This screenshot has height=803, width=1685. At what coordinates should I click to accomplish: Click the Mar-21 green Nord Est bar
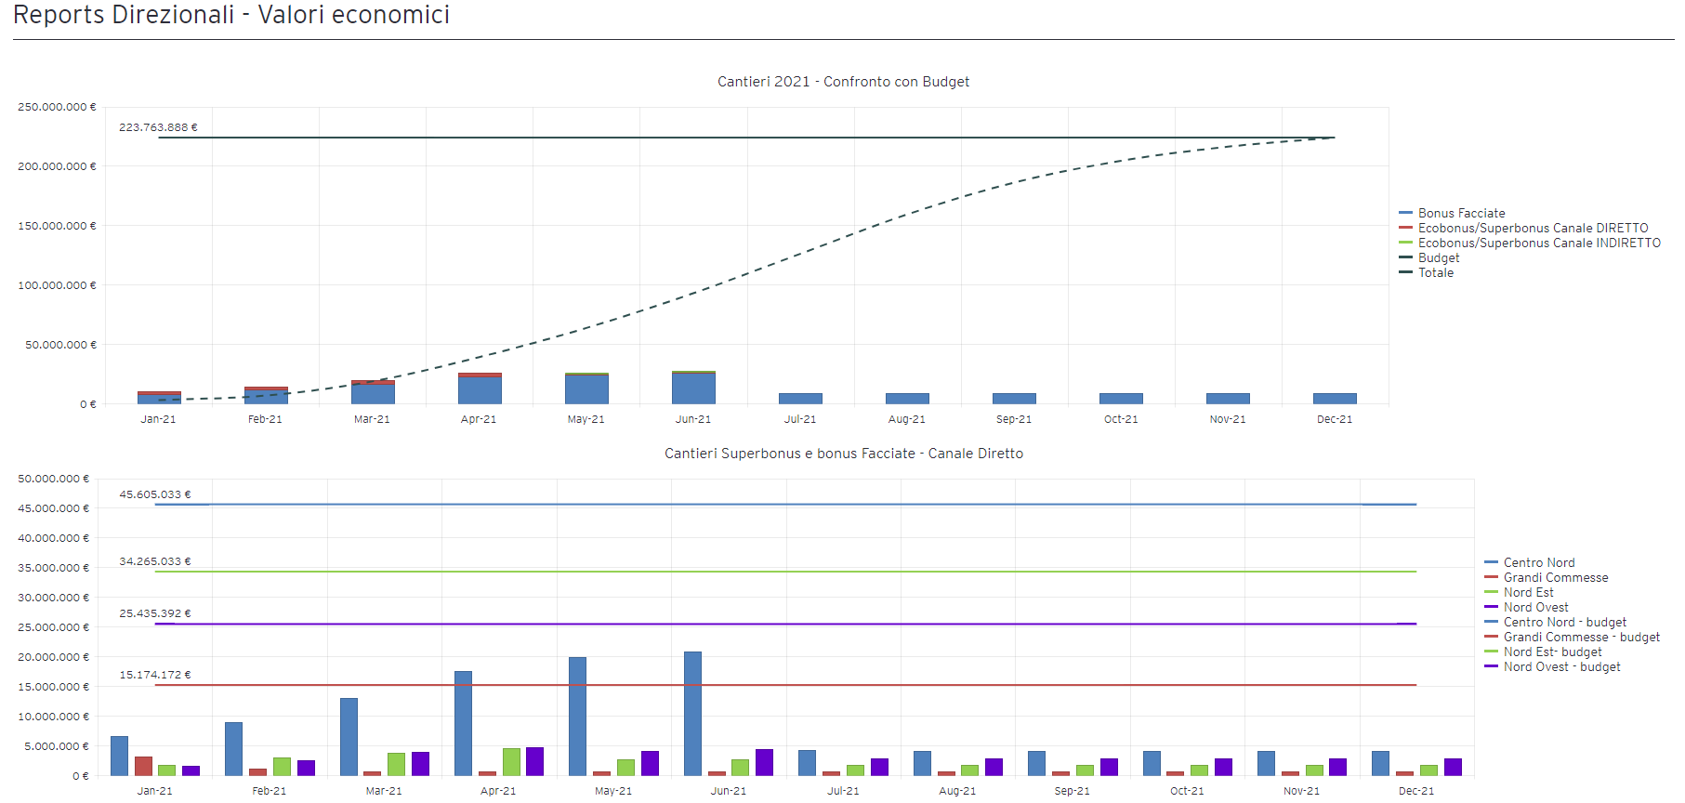pos(396,764)
